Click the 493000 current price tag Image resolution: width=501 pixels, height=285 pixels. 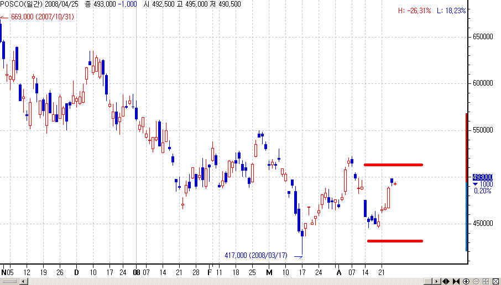coord(482,177)
